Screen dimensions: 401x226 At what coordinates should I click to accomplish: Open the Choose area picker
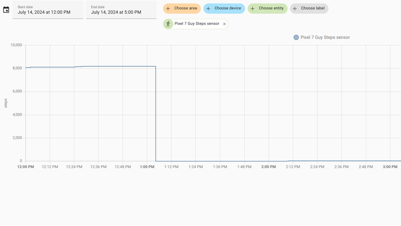pos(185,8)
